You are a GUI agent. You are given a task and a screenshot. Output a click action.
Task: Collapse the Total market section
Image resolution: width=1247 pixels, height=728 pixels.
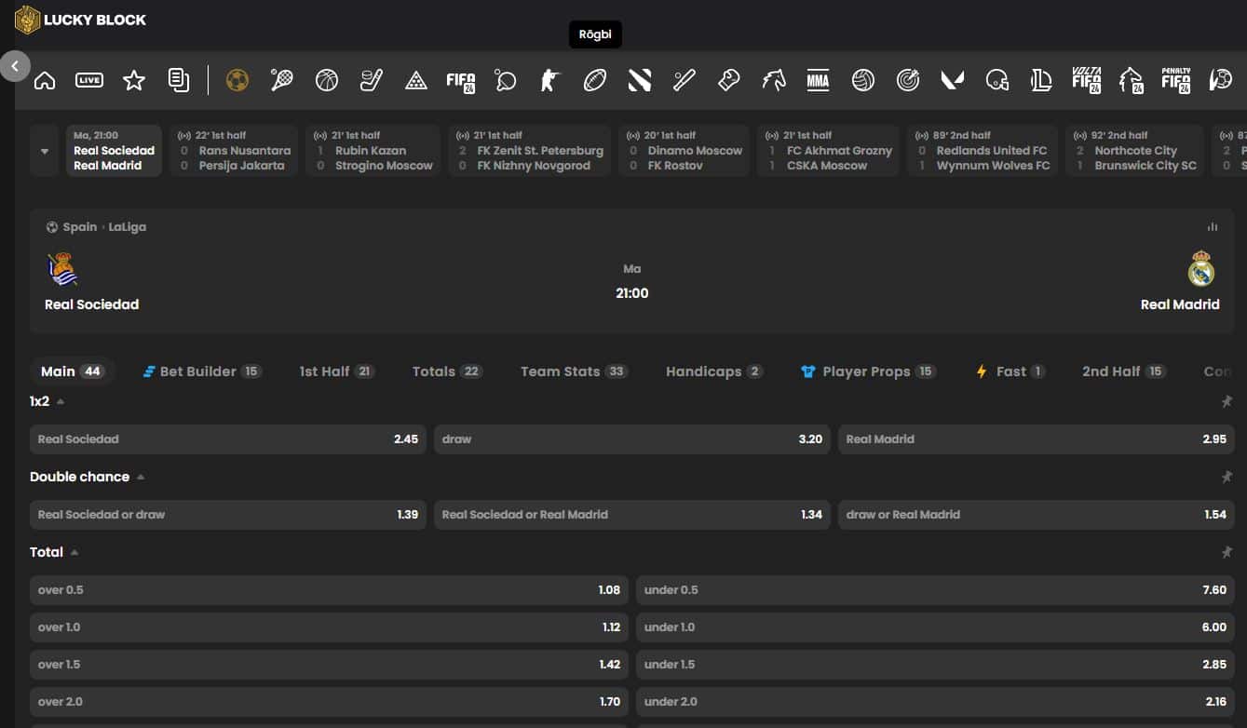pos(75,552)
